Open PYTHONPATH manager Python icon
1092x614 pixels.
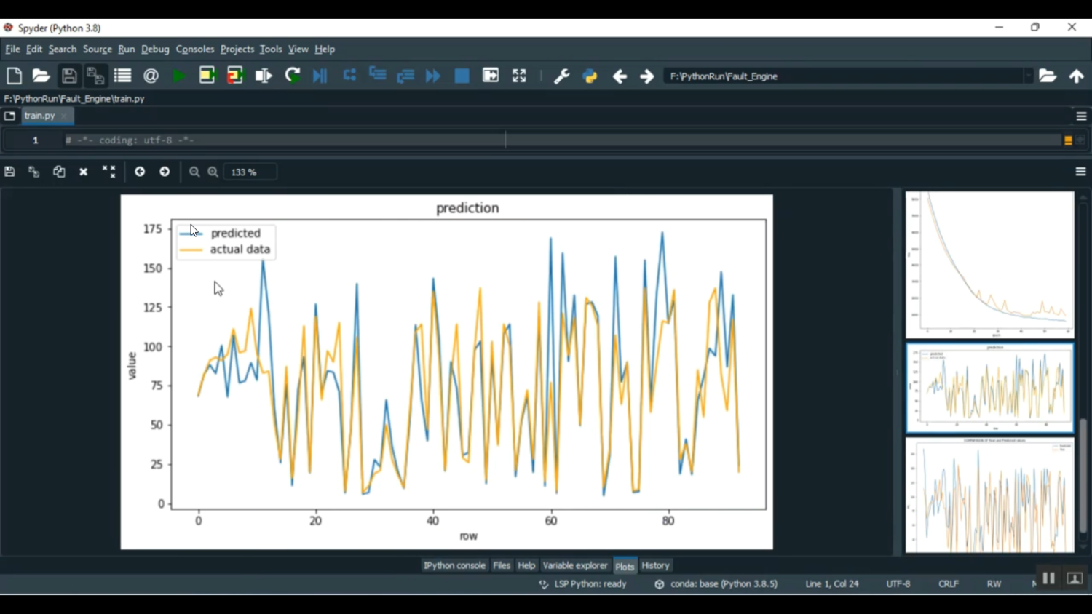click(x=590, y=76)
